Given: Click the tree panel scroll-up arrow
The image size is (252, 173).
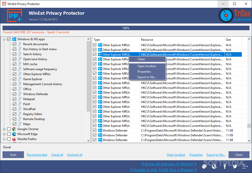Looking at the screenshot, I should pyautogui.click(x=88, y=39).
